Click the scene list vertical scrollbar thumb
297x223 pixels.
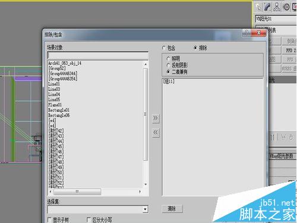tap(146, 114)
